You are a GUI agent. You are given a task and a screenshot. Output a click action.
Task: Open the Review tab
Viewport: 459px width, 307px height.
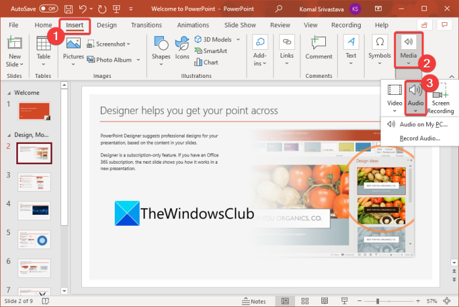[x=280, y=25]
